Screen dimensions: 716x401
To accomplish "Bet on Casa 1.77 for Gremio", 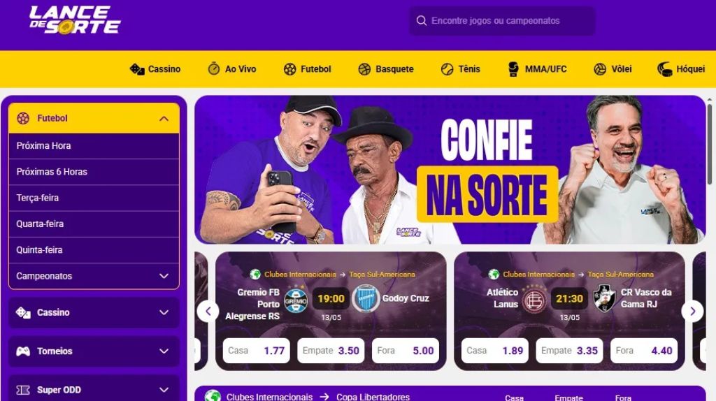I will tap(256, 351).
